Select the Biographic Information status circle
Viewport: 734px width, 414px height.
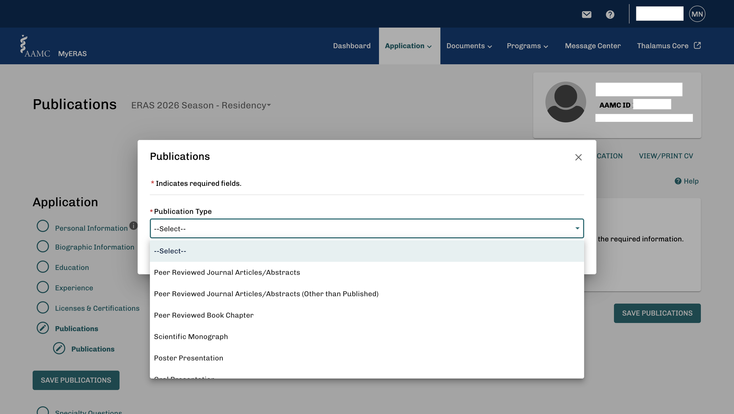(x=43, y=247)
